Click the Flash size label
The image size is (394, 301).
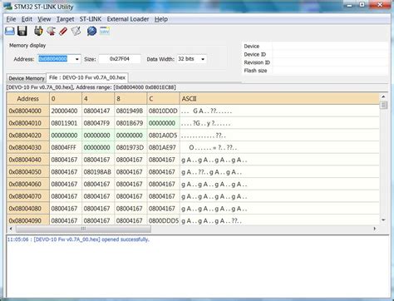pos(255,71)
